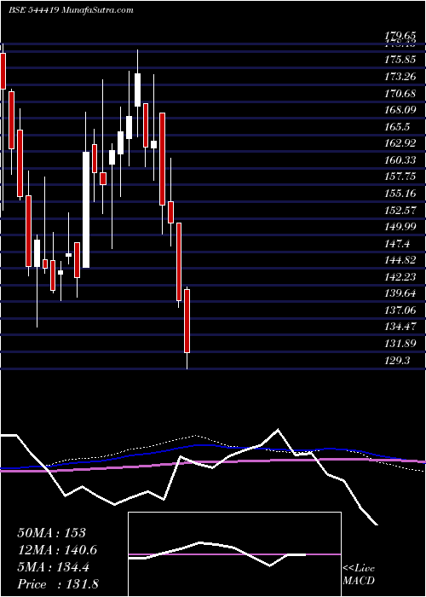Click the 155.16 price axis label
Screen dimensions: 426x597
coord(400,194)
